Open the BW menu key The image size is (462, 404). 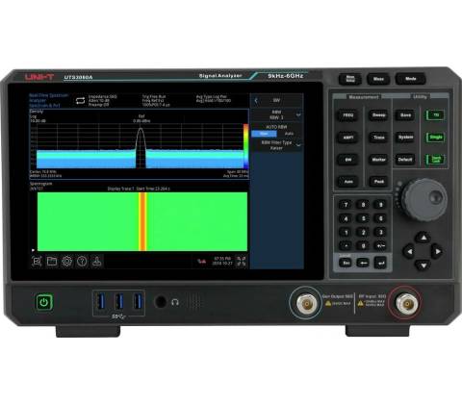coord(348,160)
